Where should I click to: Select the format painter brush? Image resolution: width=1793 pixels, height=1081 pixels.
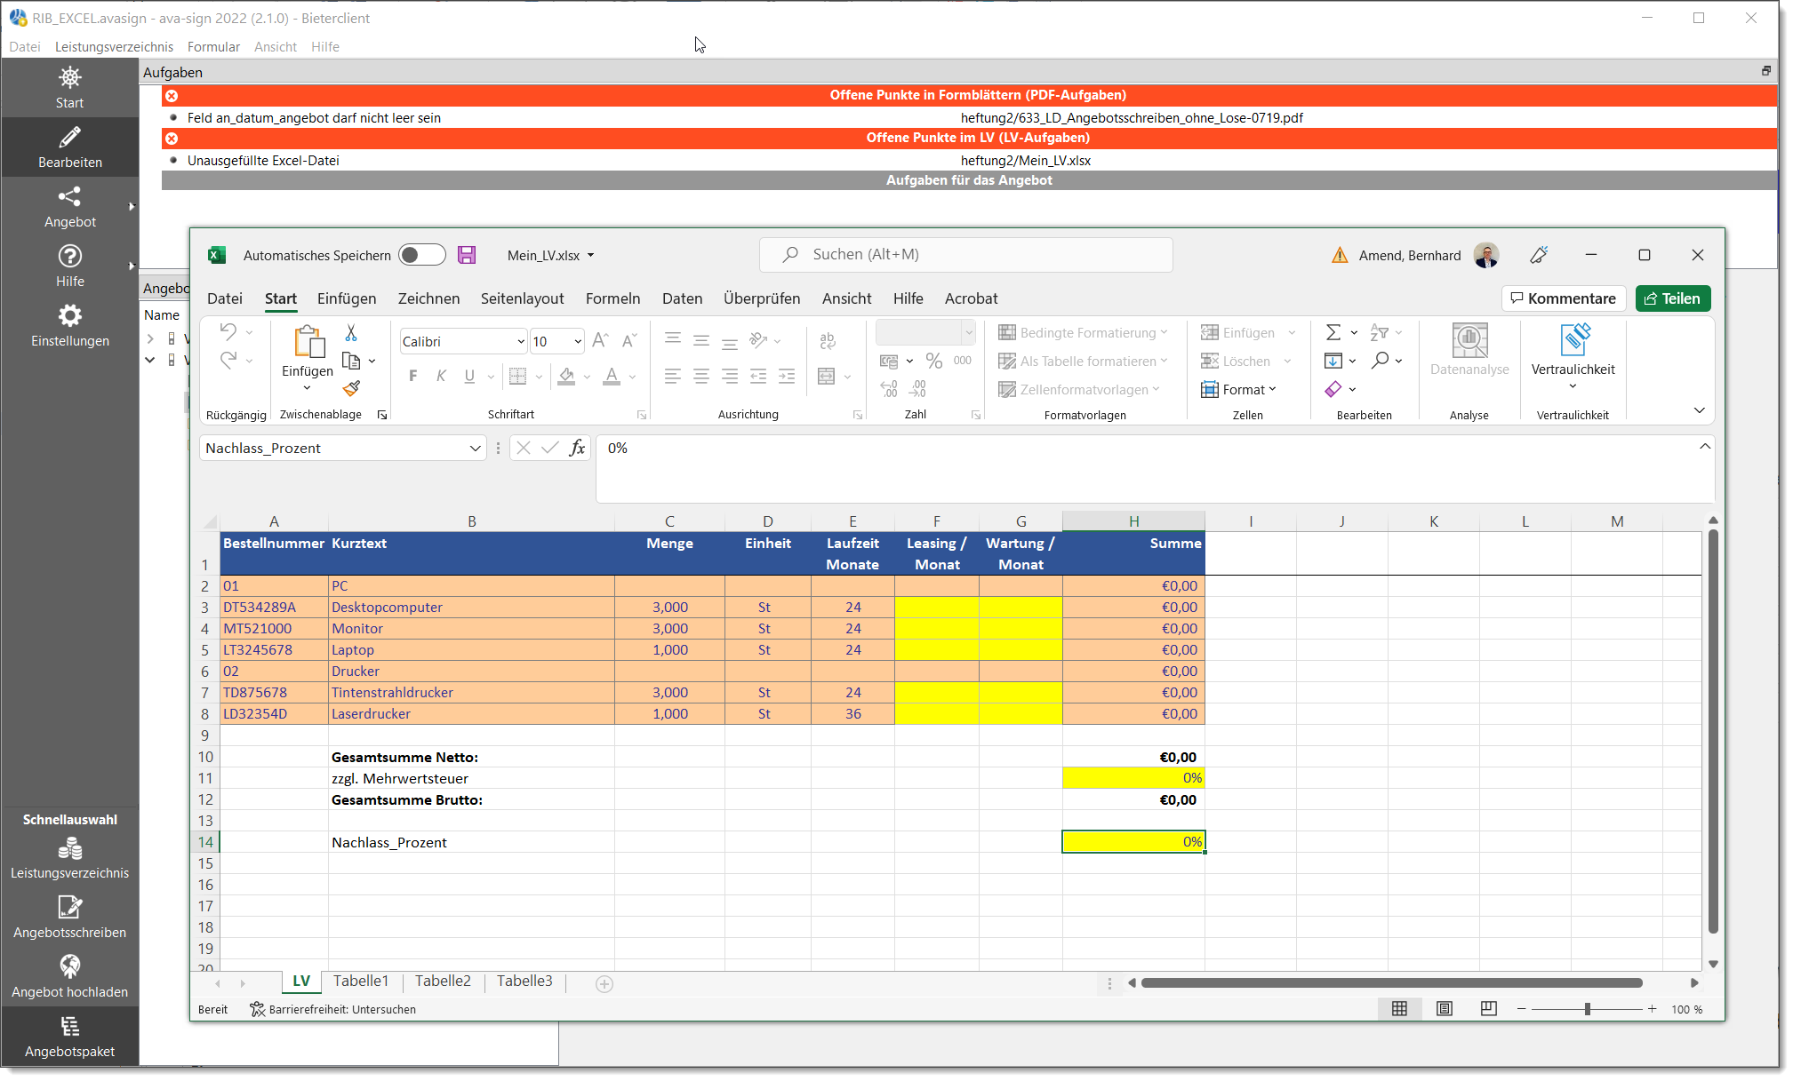[352, 388]
